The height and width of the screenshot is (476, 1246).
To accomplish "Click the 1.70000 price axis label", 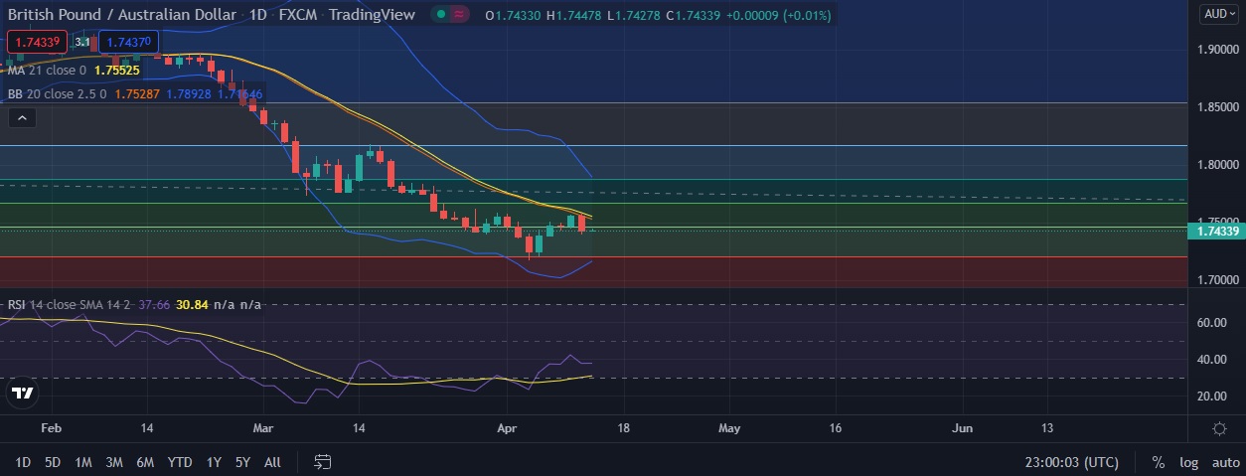I will coord(1216,280).
